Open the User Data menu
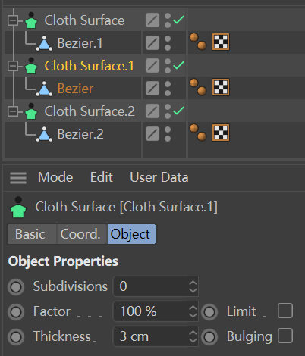 tap(159, 177)
